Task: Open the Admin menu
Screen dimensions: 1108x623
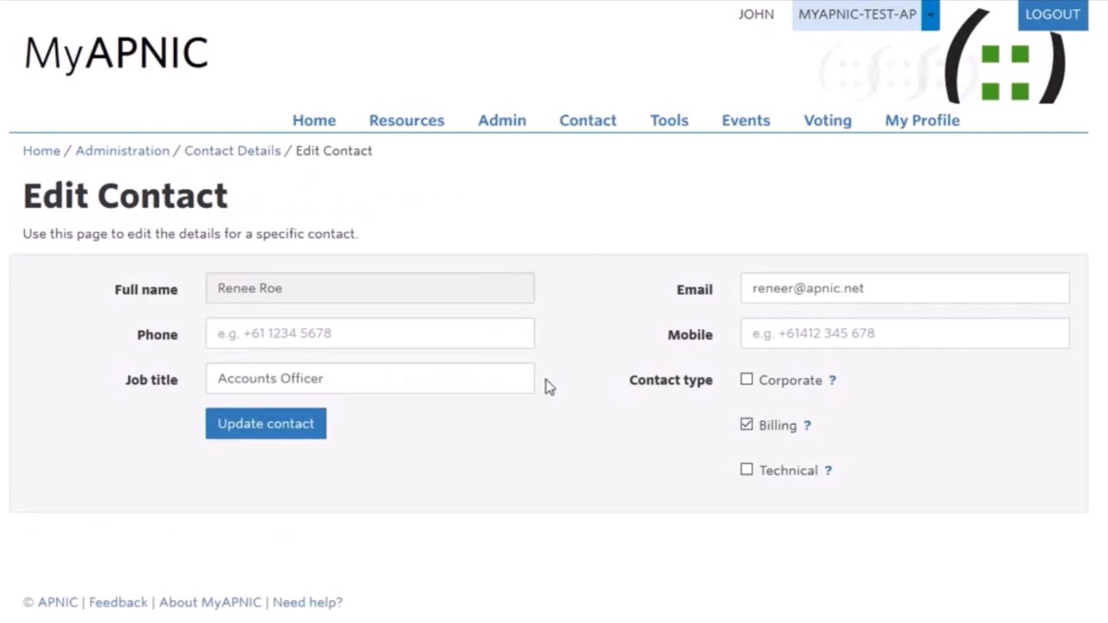Action: coord(502,120)
